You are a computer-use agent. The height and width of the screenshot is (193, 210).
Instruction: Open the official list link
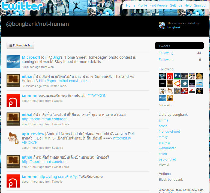tap(163, 126)
